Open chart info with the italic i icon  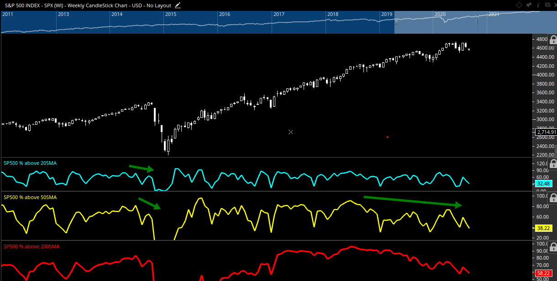click(x=538, y=5)
